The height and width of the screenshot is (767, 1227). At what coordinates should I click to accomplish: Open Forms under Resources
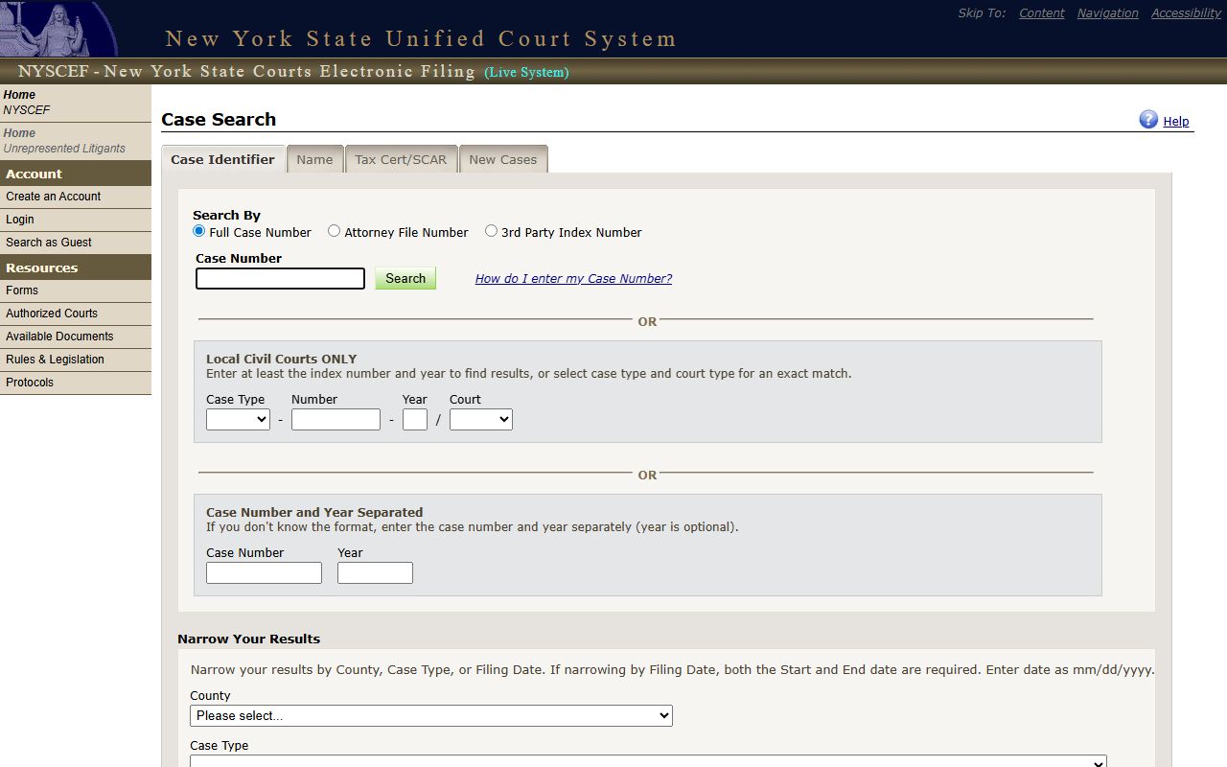coord(76,291)
